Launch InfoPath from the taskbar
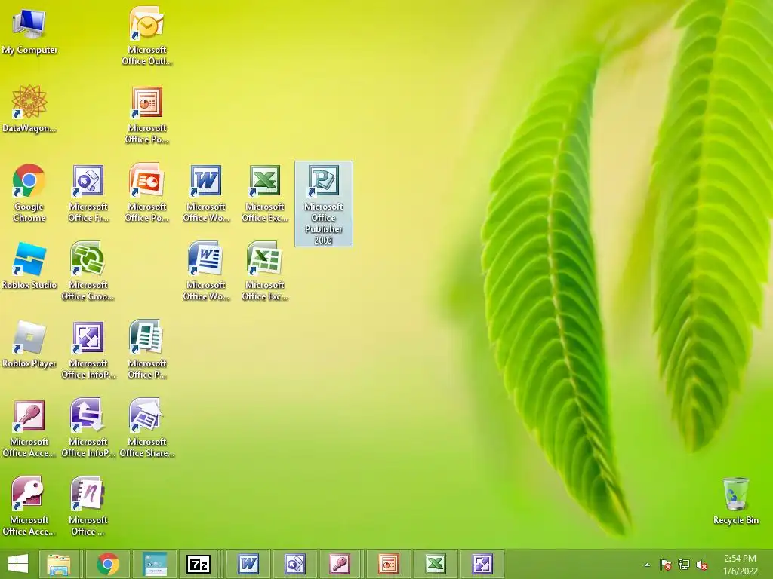 click(x=482, y=564)
